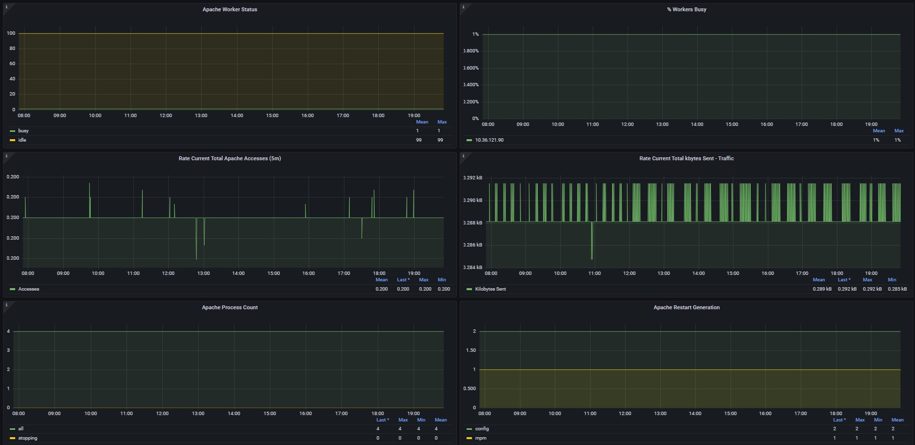
Task: Open Rate Current Total kbytes Sent title menu
Action: tap(686, 158)
